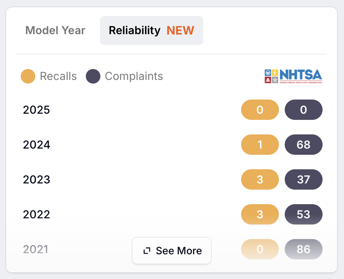Click the 2025 recalls badge showing 0
This screenshot has width=344, height=279.
(260, 110)
